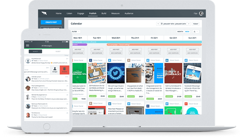The height and width of the screenshot is (140, 240).
Task: Click Add Campaign under Sat 23/1
Action: 173,53
